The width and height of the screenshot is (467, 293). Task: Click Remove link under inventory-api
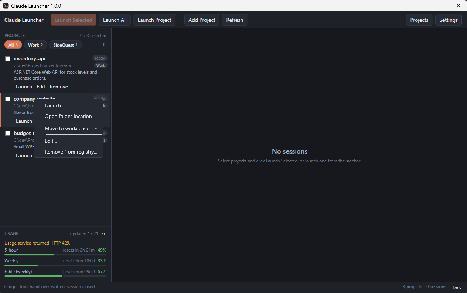click(59, 87)
